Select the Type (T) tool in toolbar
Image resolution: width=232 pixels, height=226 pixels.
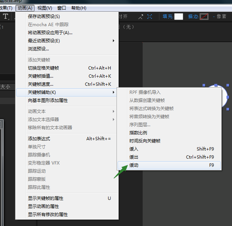click(x=6, y=17)
